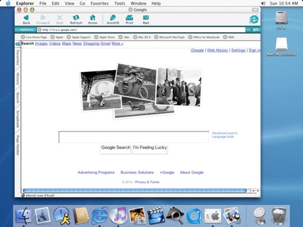
Task: Expand the Scrapbook side tab
Action: pyautogui.click(x=18, y=119)
